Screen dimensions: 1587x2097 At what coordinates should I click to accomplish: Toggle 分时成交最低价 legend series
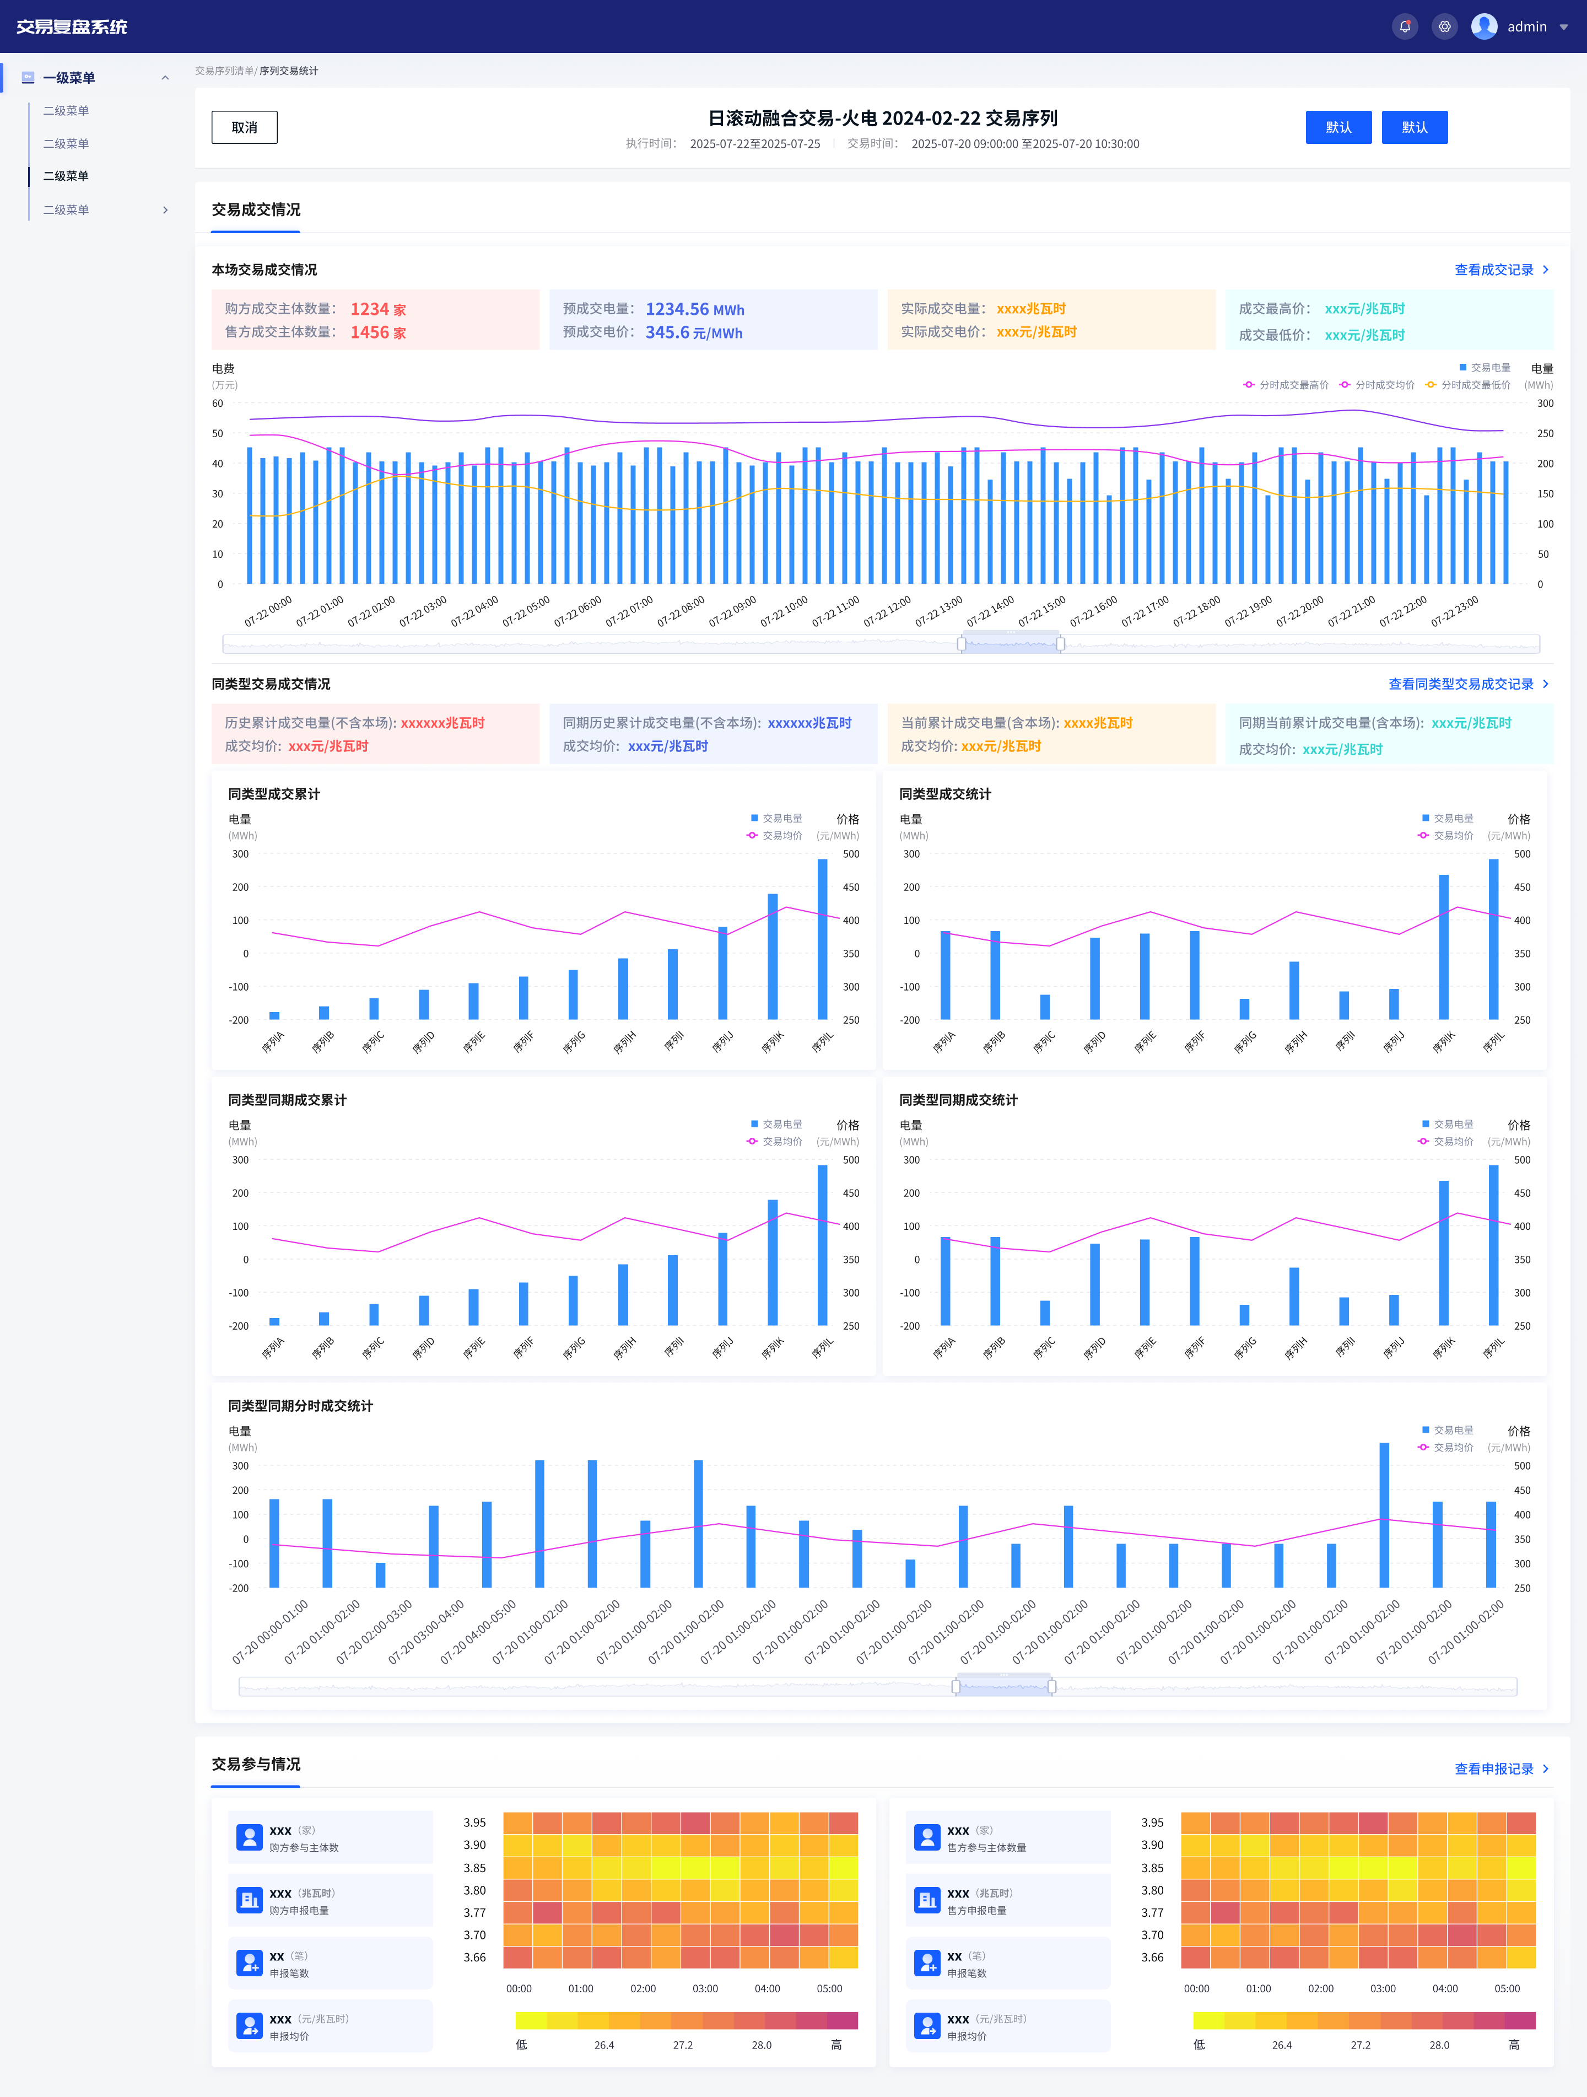[x=1467, y=385]
